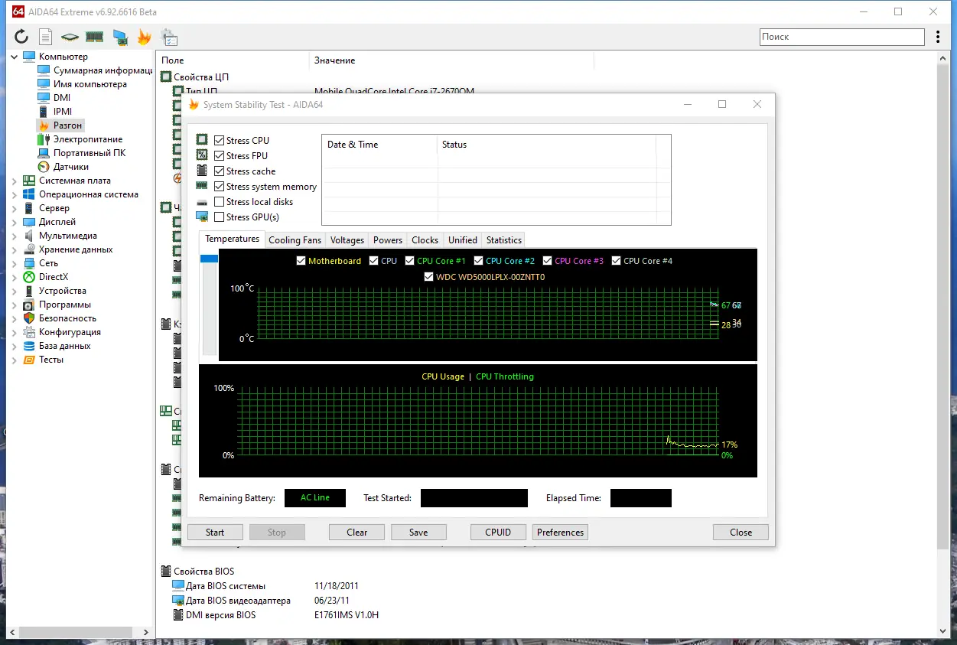Click the Конфигурация icon
This screenshot has width=957, height=645.
point(29,332)
